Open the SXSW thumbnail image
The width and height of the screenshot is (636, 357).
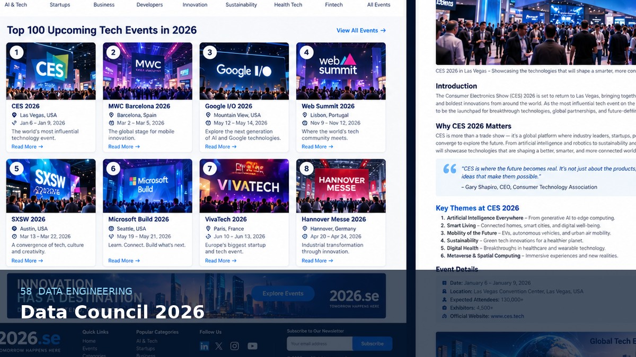click(51, 186)
